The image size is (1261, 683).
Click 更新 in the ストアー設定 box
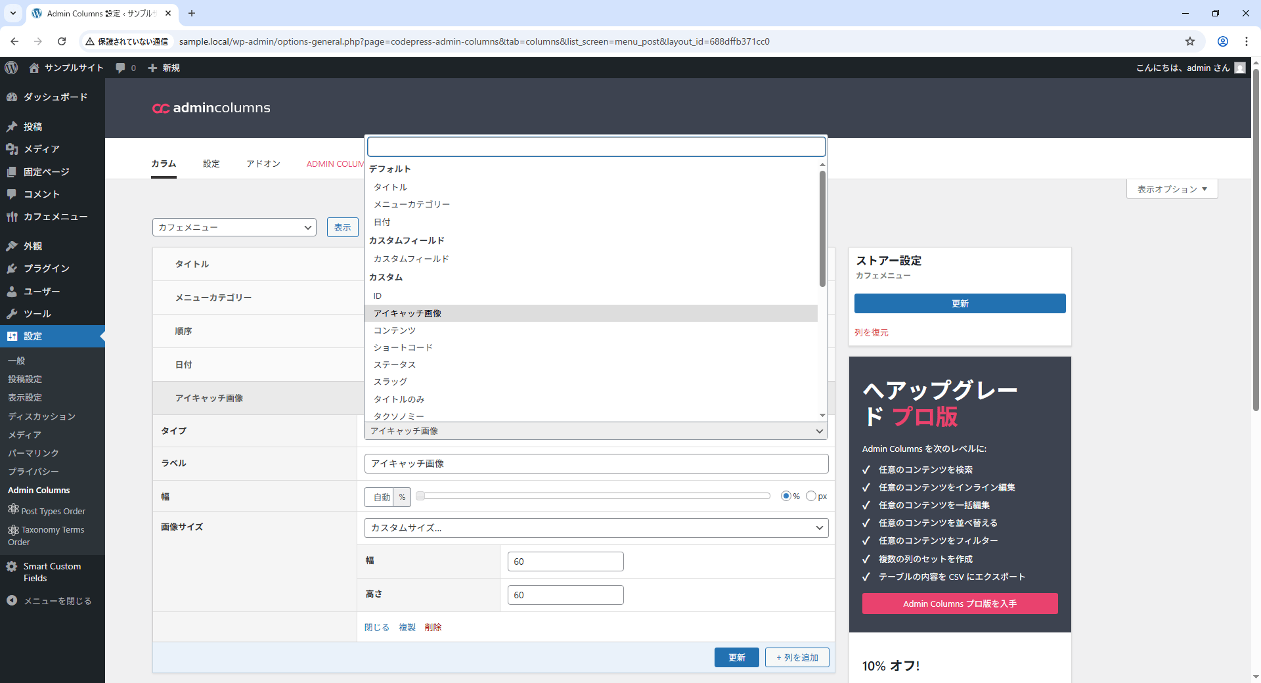[x=960, y=303]
